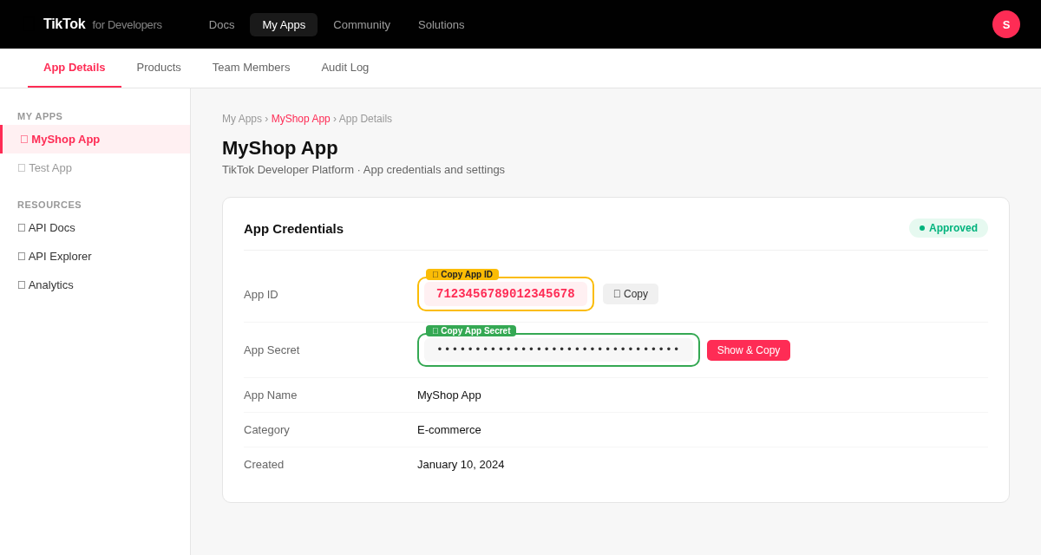Click the RESOURCES sidebar section header

49,205
